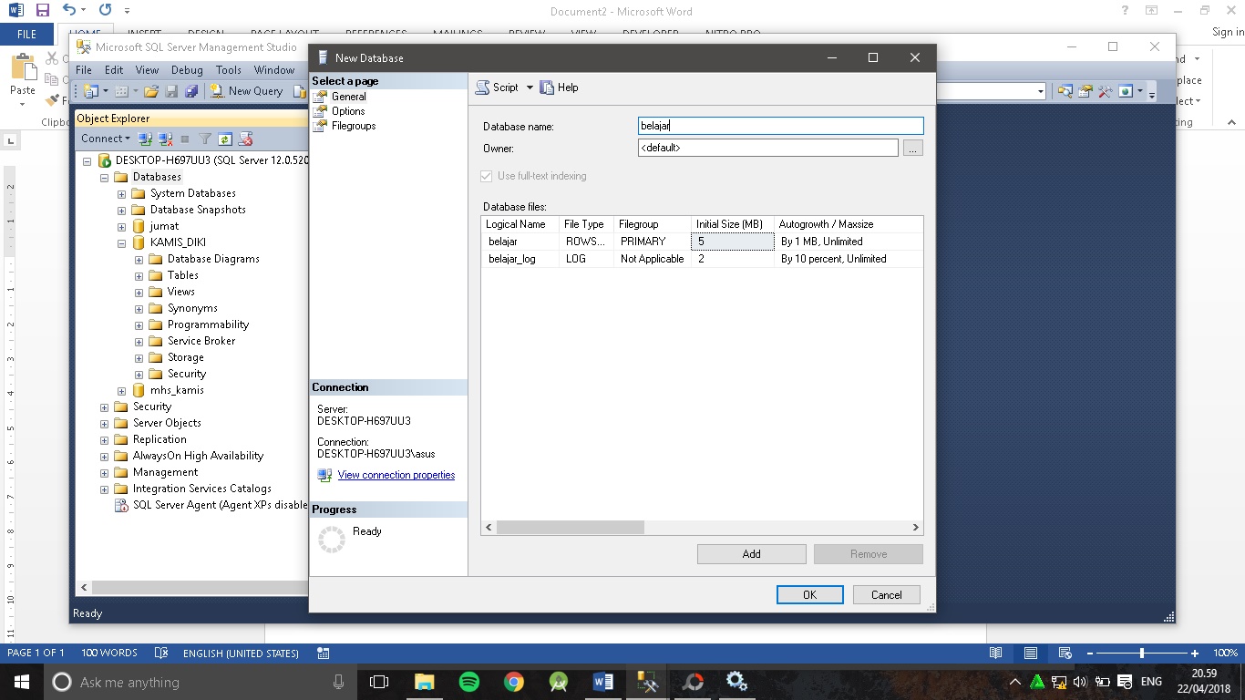
Task: Click the Refresh icon in Object Explorer
Action: pos(224,139)
